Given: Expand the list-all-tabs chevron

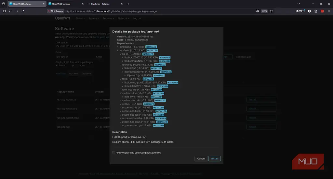Looking at the screenshot, I should (x=299, y=4).
